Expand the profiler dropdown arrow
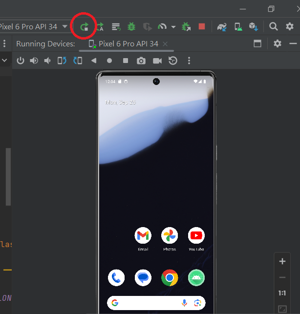Image resolution: width=300 pixels, height=314 pixels. pos(173,27)
